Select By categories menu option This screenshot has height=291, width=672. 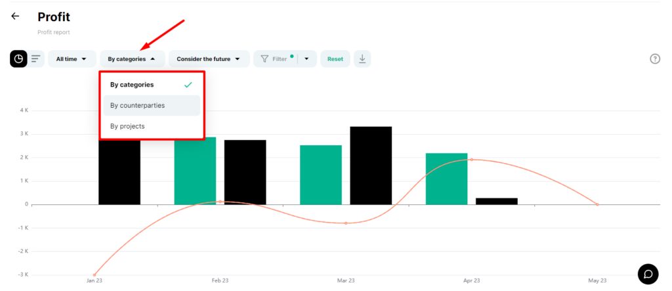pos(152,85)
